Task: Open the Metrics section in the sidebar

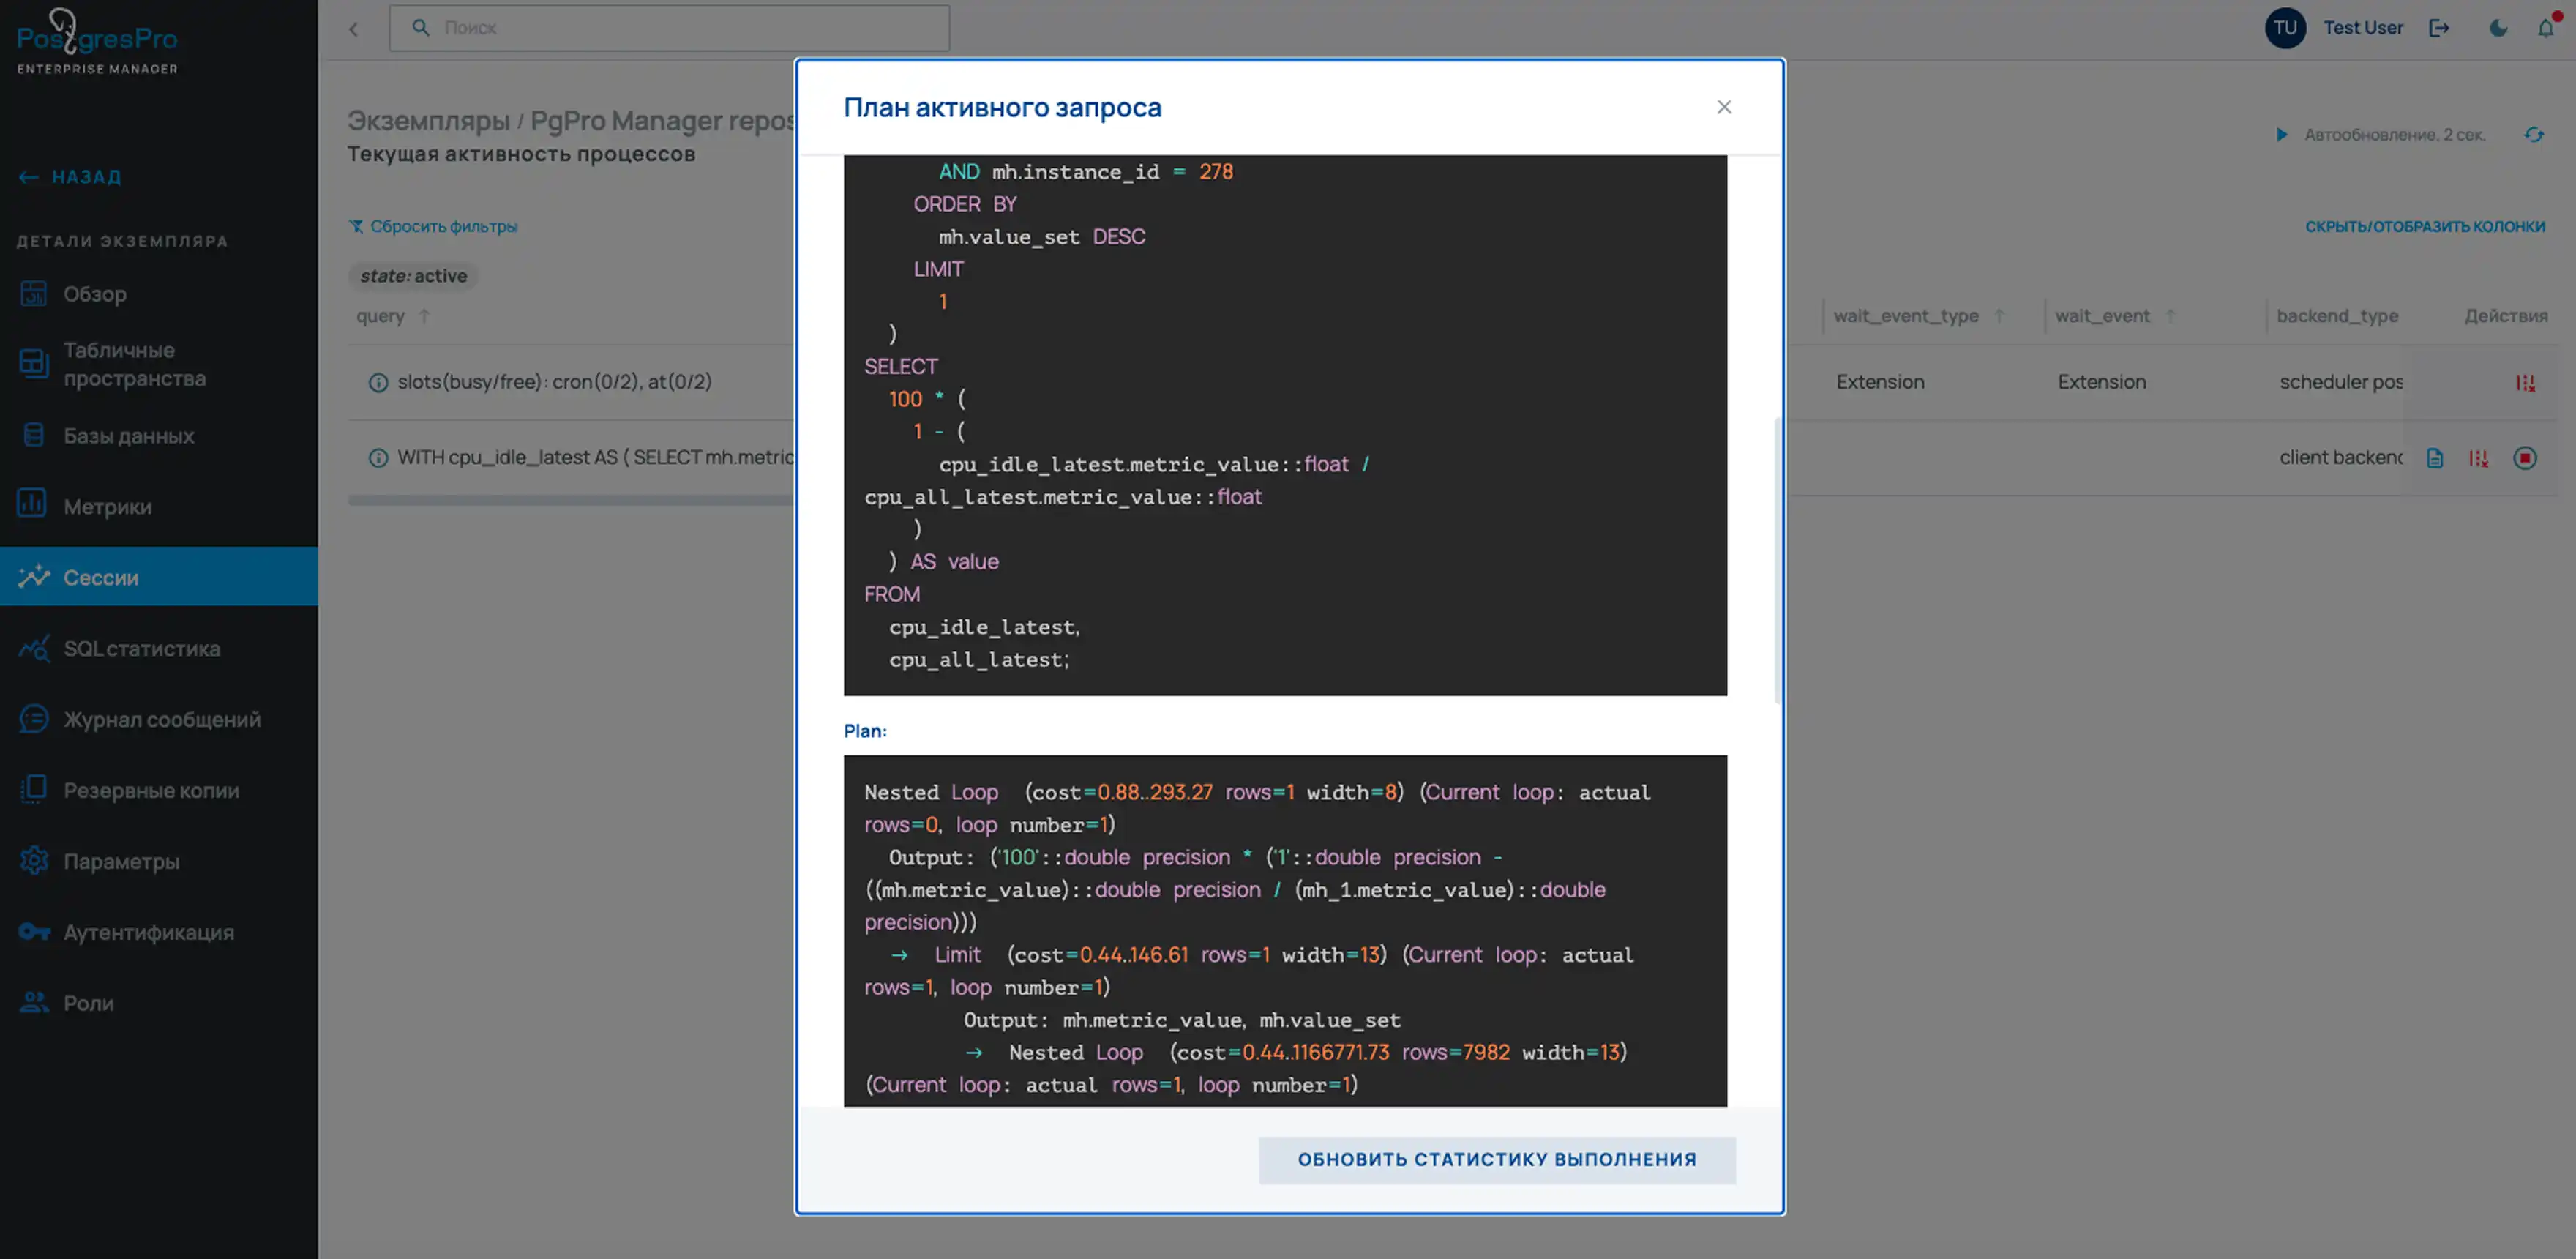Action: click(x=107, y=506)
